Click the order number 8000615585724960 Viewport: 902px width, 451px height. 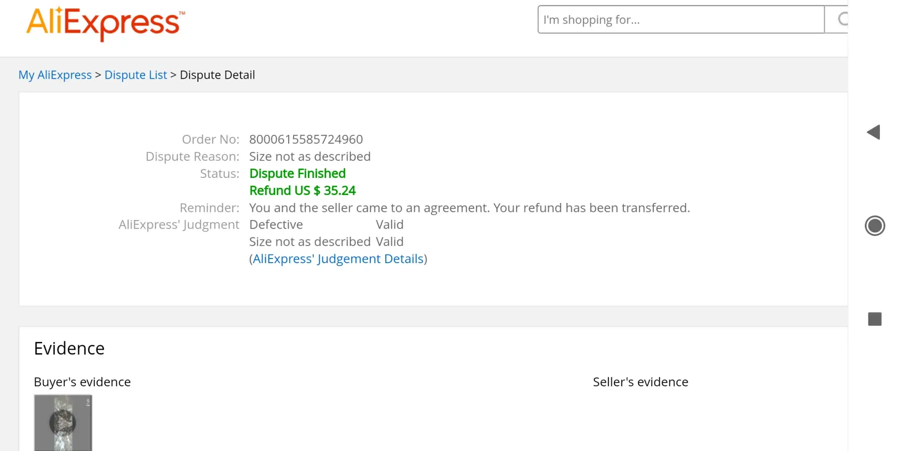point(306,139)
